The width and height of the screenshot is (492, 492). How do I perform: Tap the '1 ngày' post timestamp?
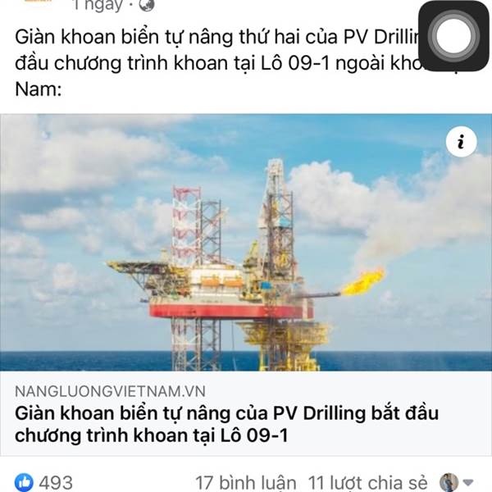pos(97,6)
